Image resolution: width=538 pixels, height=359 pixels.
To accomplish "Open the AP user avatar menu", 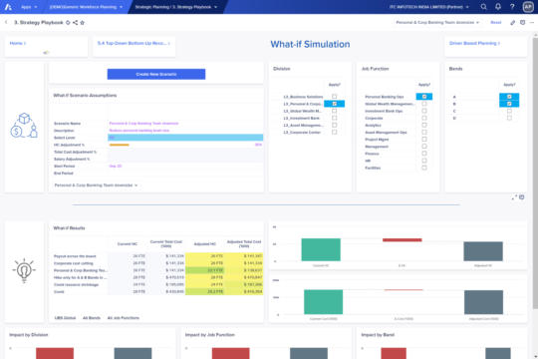I will point(528,7).
